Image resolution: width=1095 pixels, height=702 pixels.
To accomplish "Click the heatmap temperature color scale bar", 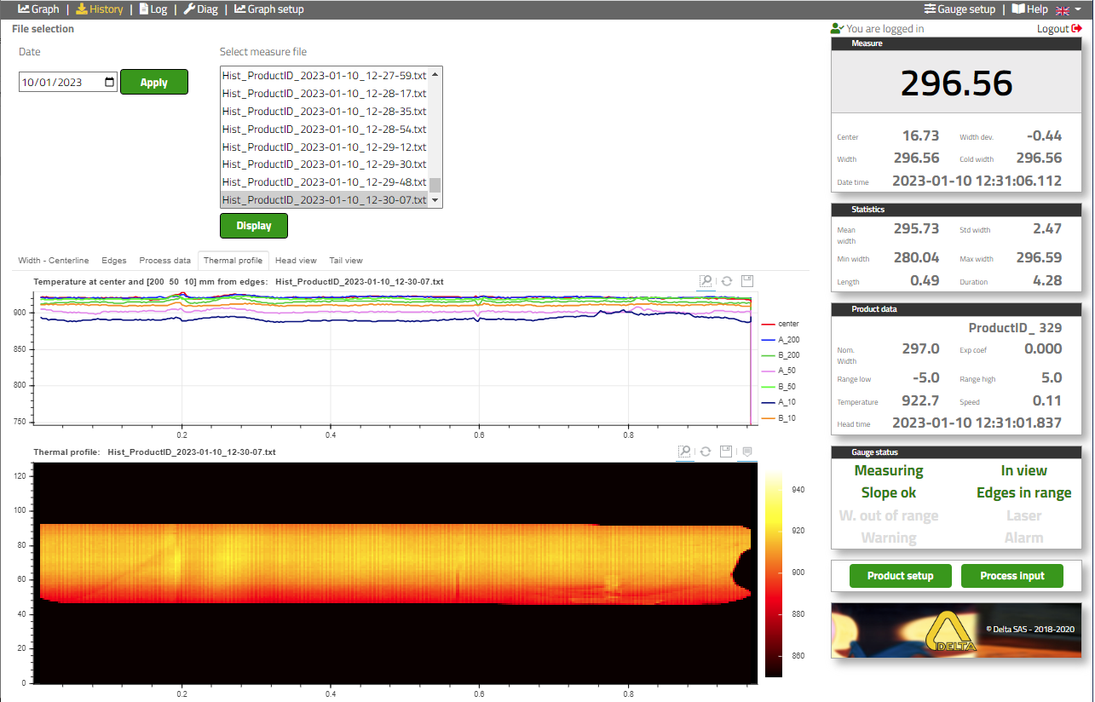I will [774, 571].
